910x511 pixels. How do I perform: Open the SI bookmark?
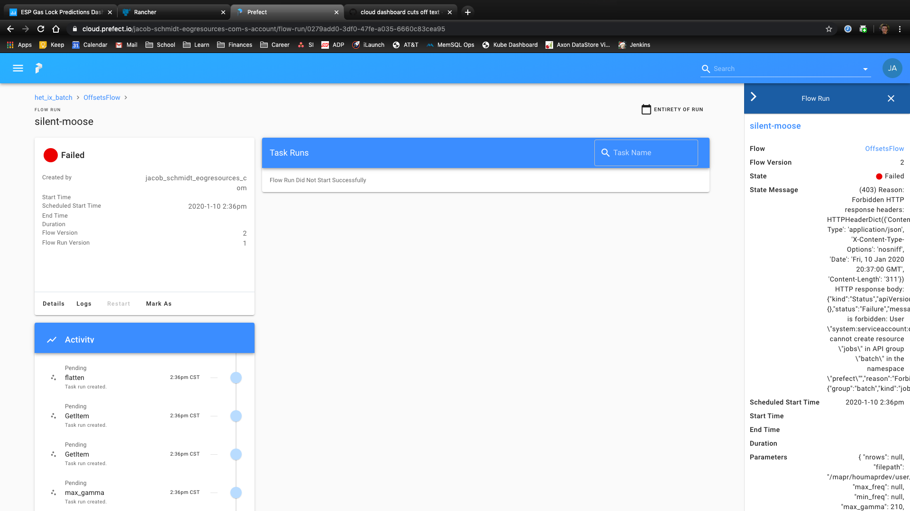click(x=306, y=45)
